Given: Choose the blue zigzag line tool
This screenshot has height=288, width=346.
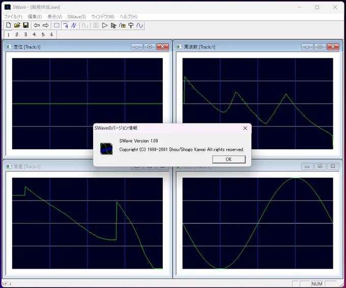Looking at the screenshot, I should 74,25.
